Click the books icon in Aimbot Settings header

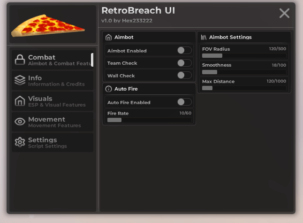click(204, 37)
